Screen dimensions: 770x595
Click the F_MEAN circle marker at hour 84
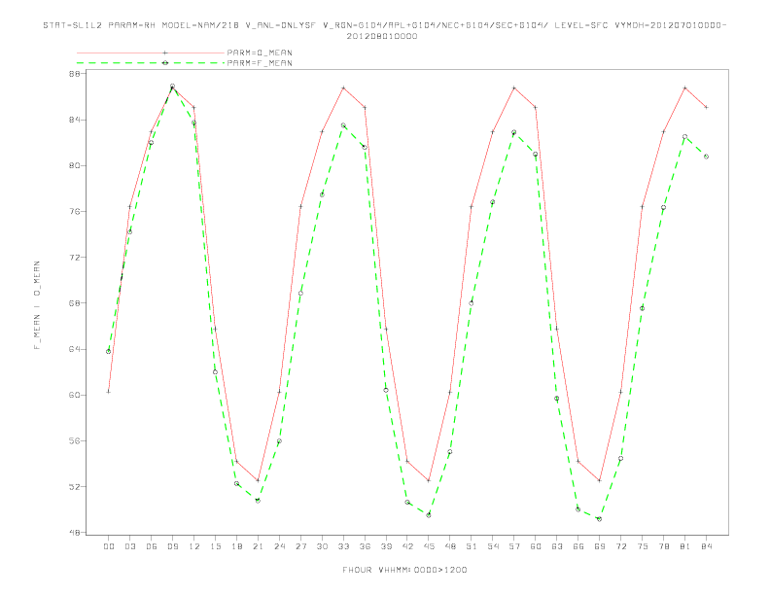[x=706, y=157]
